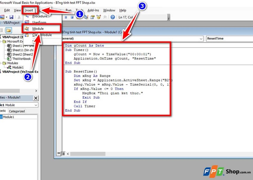This screenshot has width=253, height=180.
Task: Click the MsgBox "Thoi gian ket thuc." line
Action: coord(113,93)
